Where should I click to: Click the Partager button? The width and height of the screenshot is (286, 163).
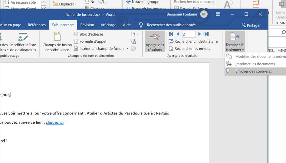click(251, 25)
